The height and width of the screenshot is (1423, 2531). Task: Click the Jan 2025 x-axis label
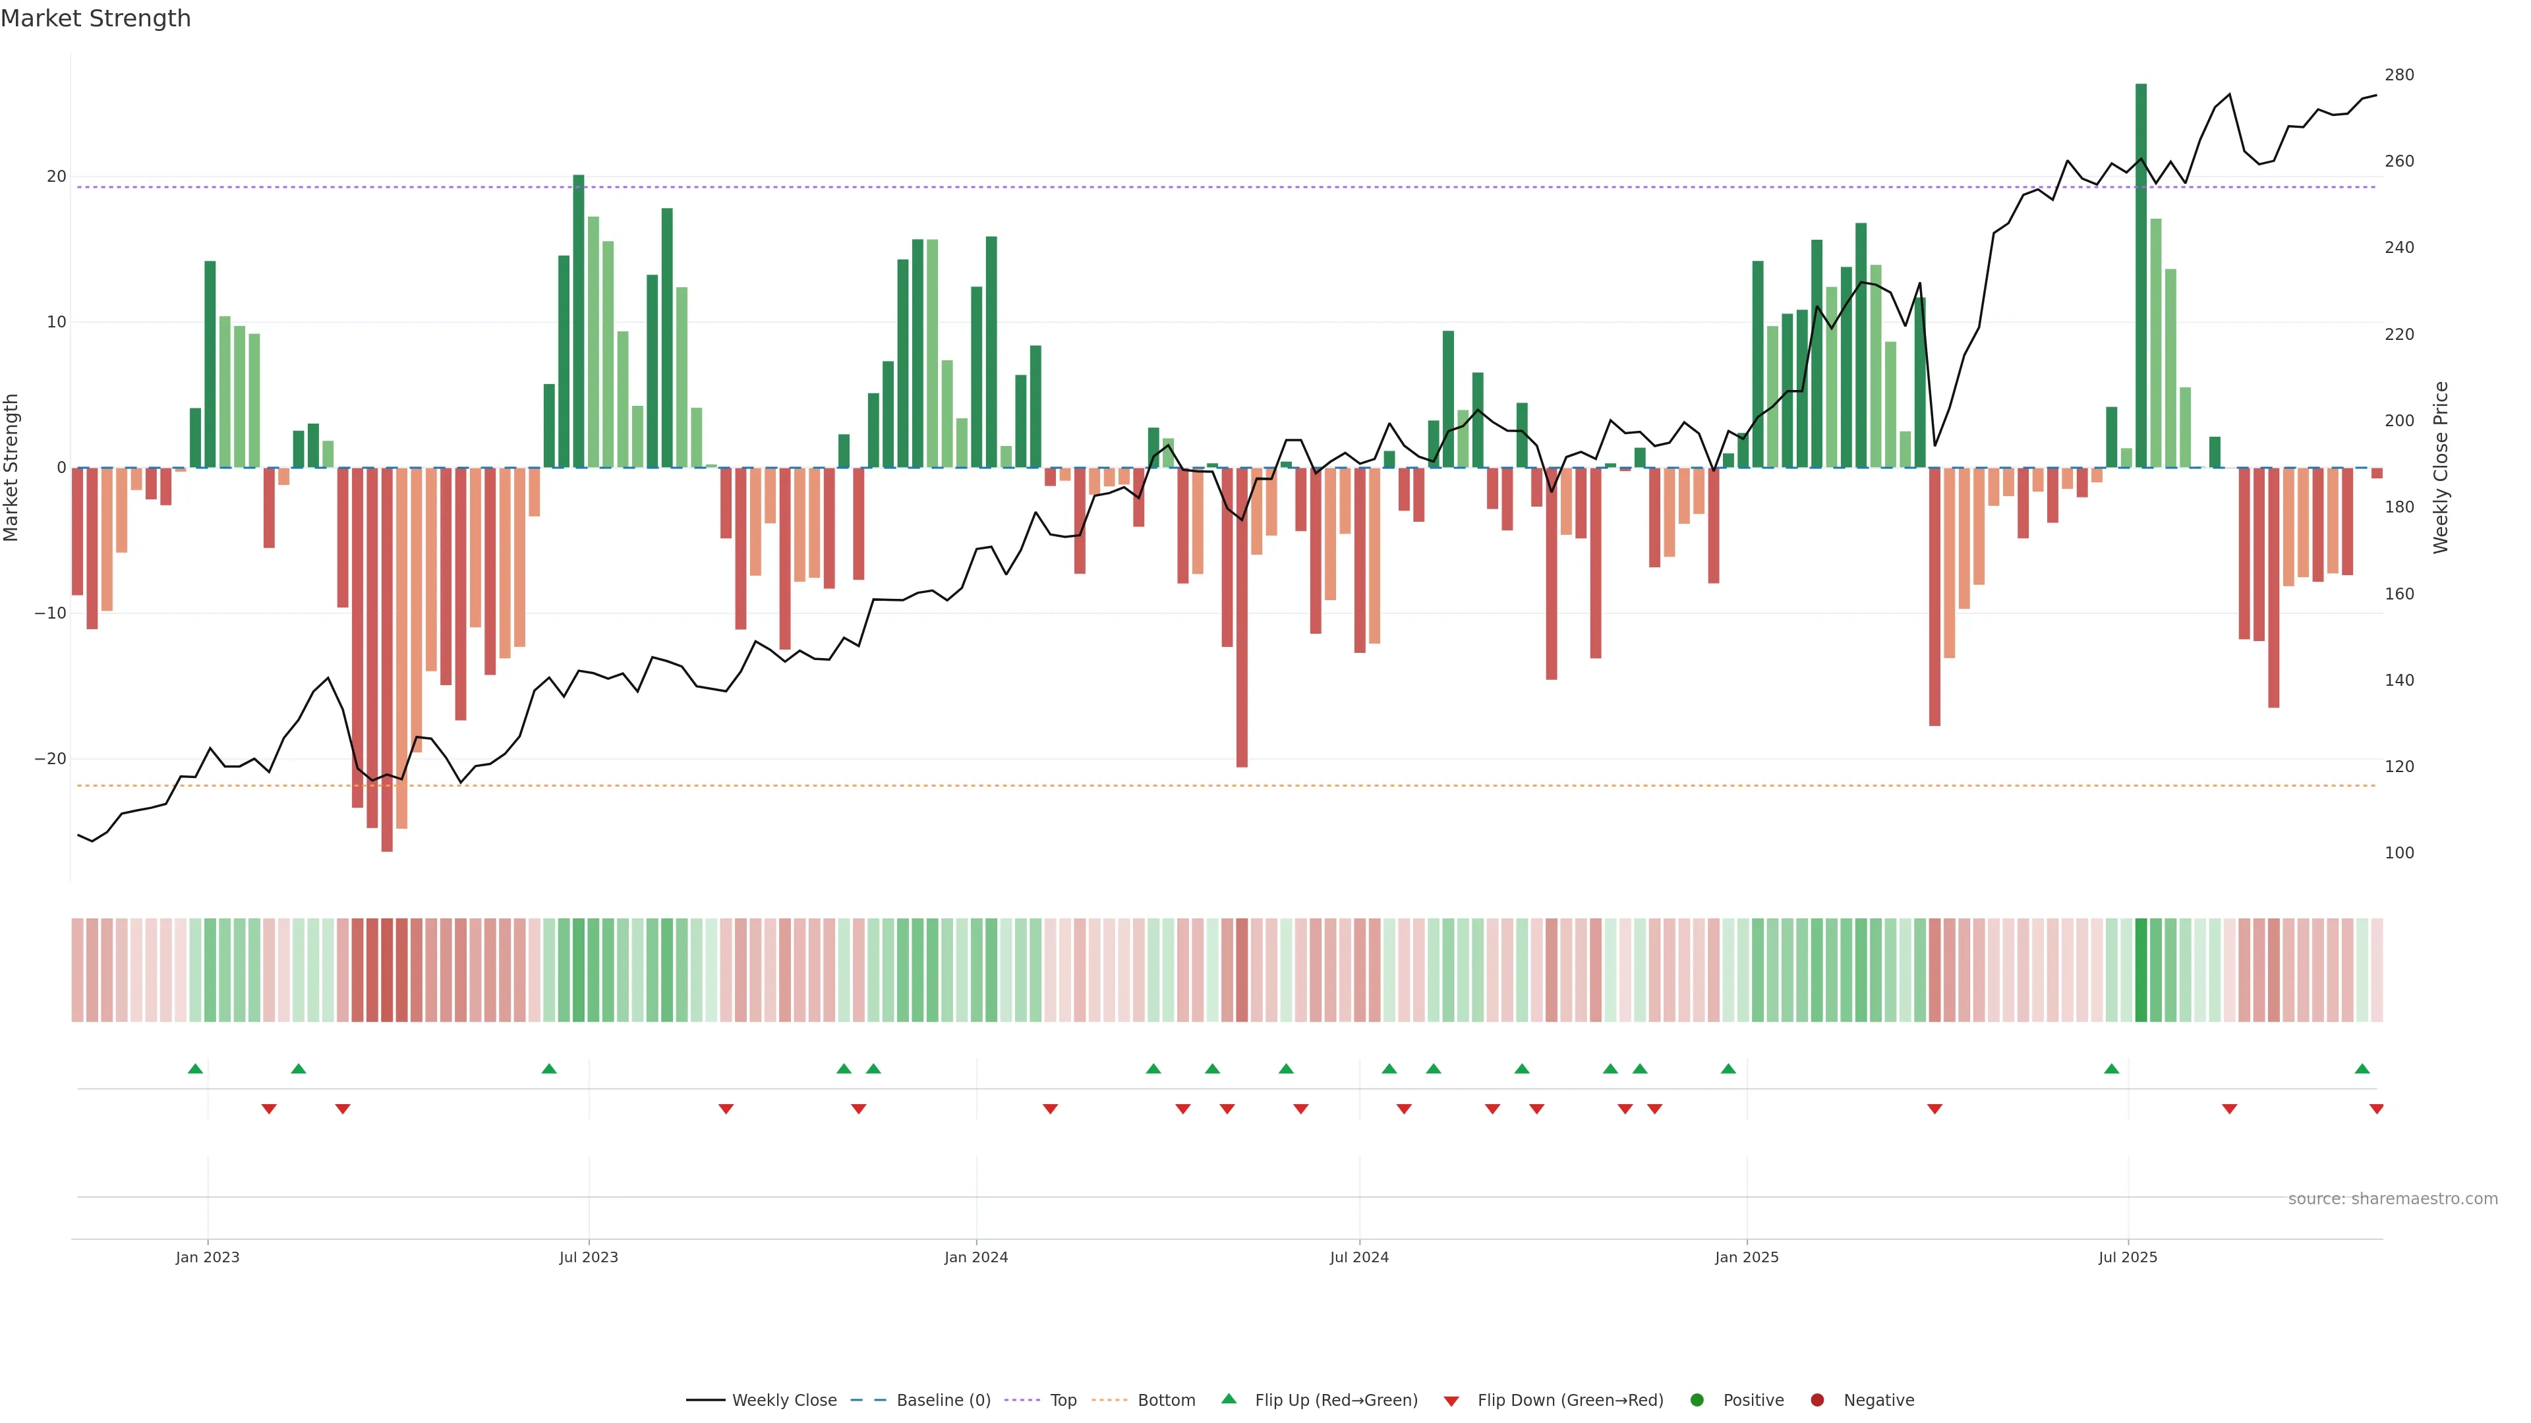point(1746,1257)
